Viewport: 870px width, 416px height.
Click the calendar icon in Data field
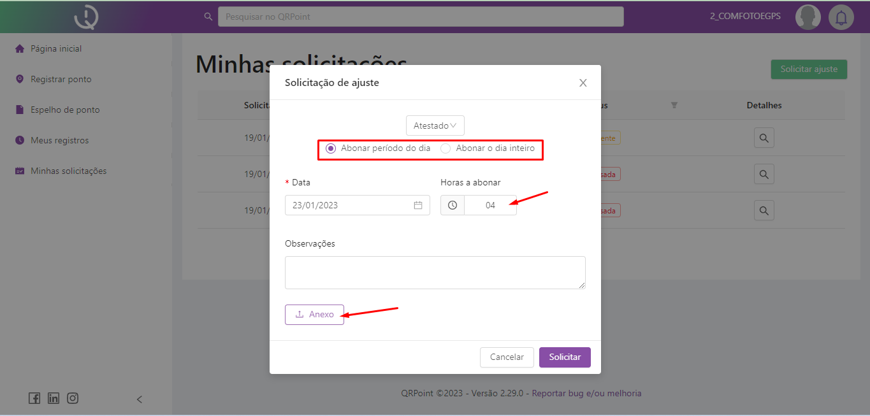pos(418,205)
